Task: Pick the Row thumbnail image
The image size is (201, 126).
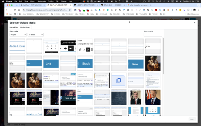Action: pos(136,63)
